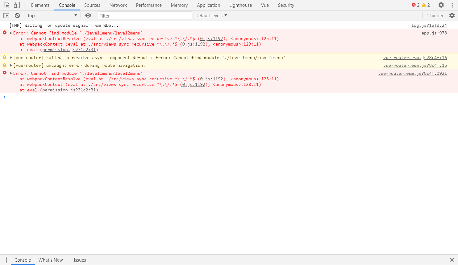
Task: Expand the uncaught error during route navigation warning
Action: tap(11, 66)
